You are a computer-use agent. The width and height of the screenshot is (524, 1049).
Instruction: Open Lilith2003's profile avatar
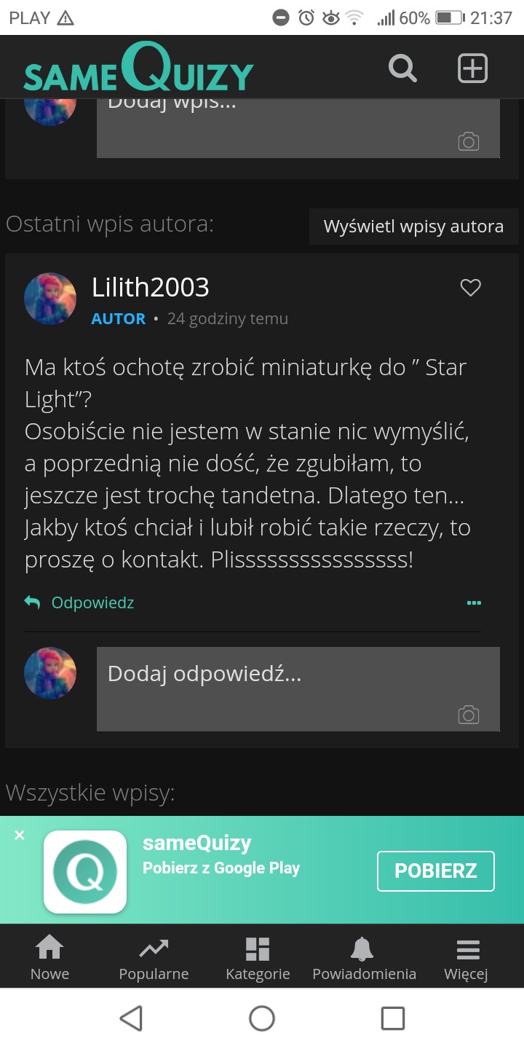pyautogui.click(x=50, y=299)
